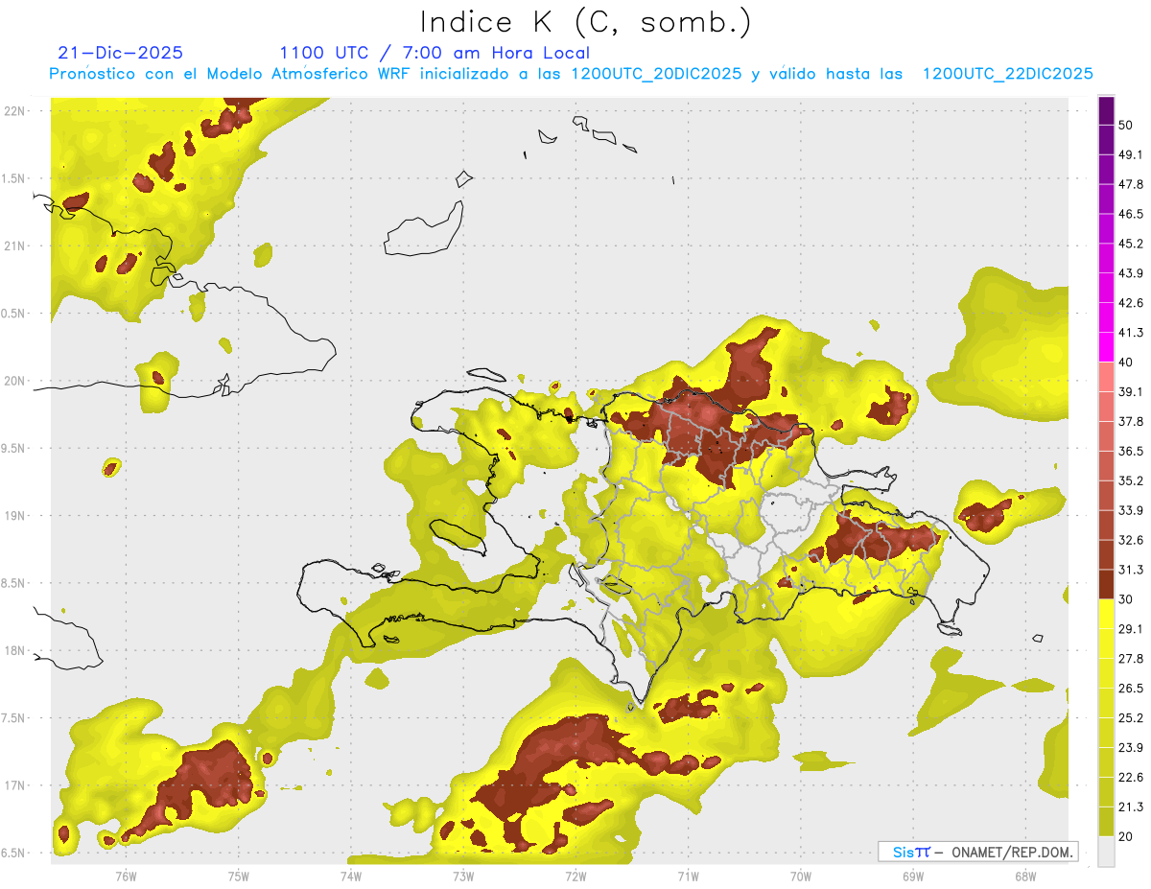Screen dimensions: 1151x889
Task: Select the bright yellow swatch between 29.1 and 30
Action: 1106,614
